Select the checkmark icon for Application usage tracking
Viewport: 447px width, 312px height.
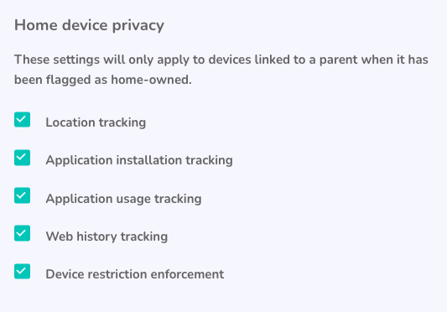click(21, 195)
